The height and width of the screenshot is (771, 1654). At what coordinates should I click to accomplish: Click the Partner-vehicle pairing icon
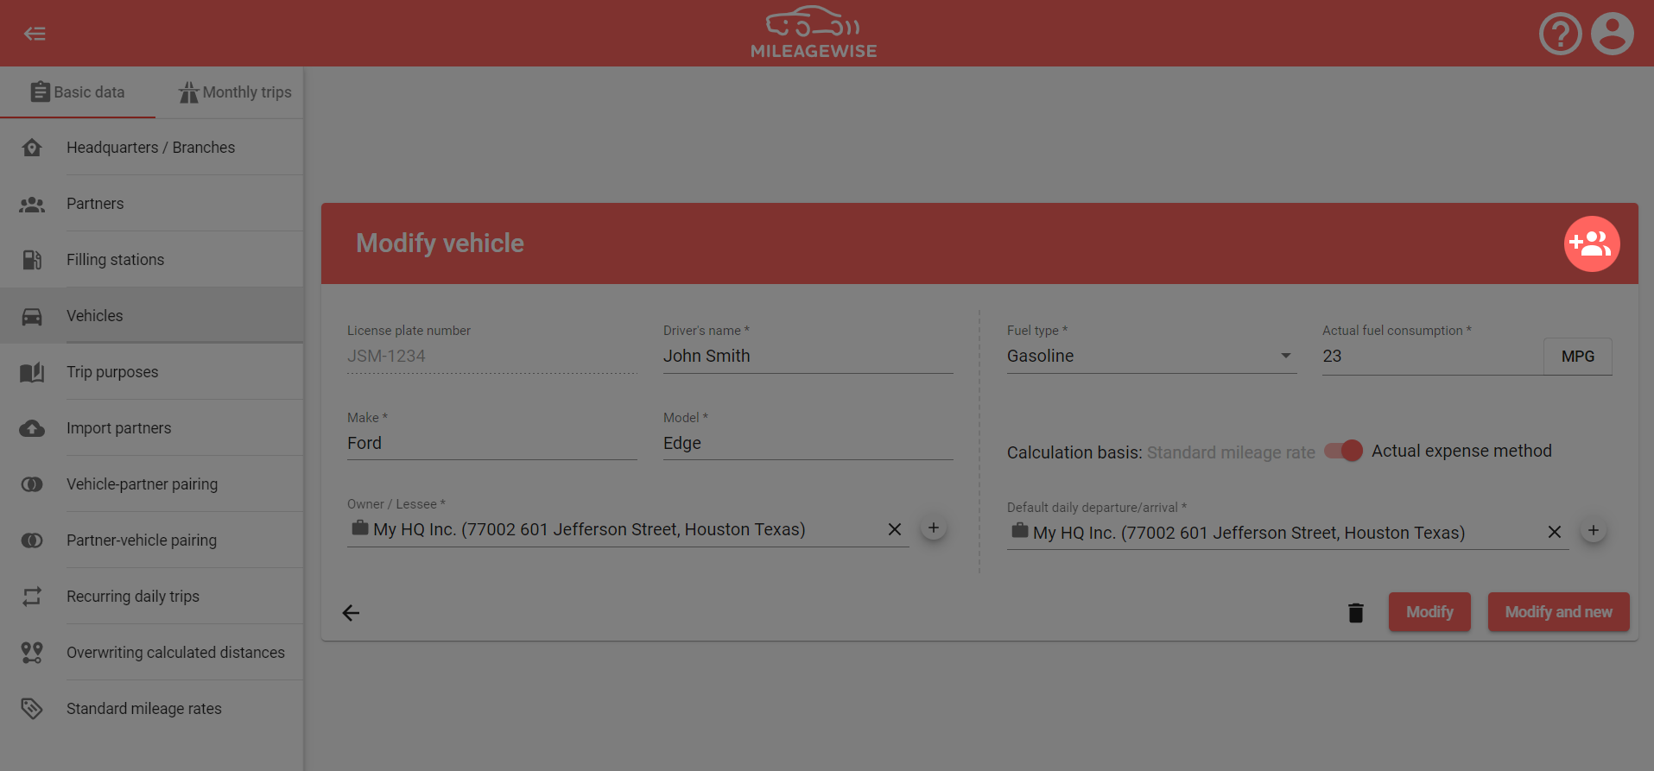click(32, 540)
